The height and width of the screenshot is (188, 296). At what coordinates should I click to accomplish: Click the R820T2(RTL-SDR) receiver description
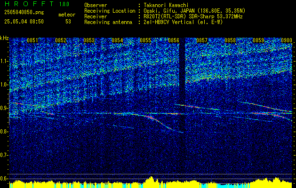coord(193,16)
